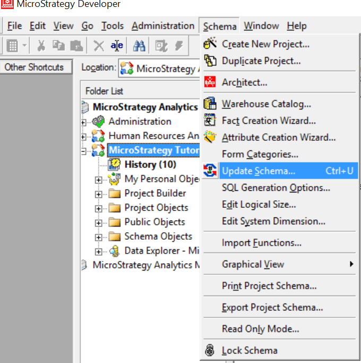The height and width of the screenshot is (363, 361).
Task: Expand the Public Objects folder node
Action: point(98,223)
